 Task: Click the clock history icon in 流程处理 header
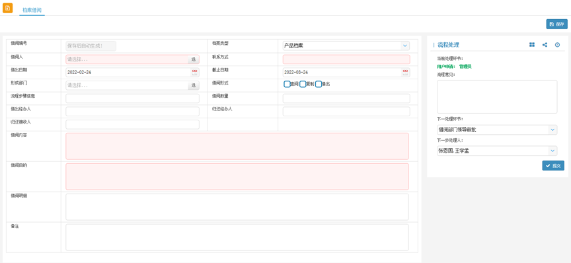[x=557, y=44]
